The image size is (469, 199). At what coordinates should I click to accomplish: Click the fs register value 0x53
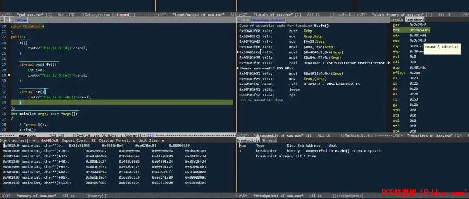tap(414, 100)
